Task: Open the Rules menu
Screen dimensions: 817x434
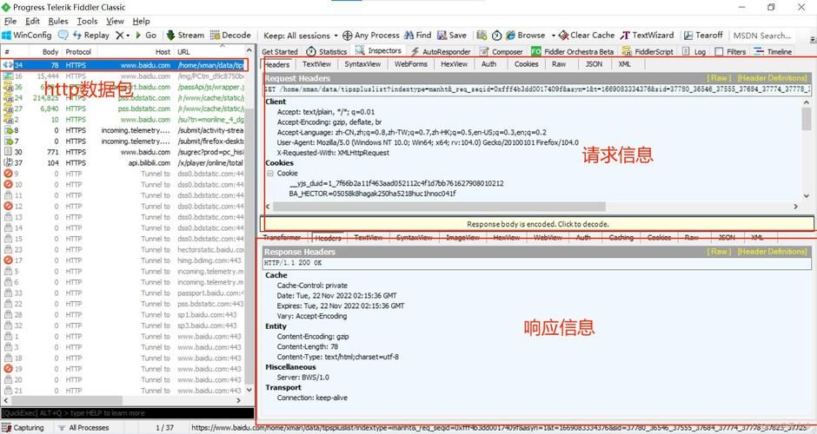Action: (x=58, y=22)
